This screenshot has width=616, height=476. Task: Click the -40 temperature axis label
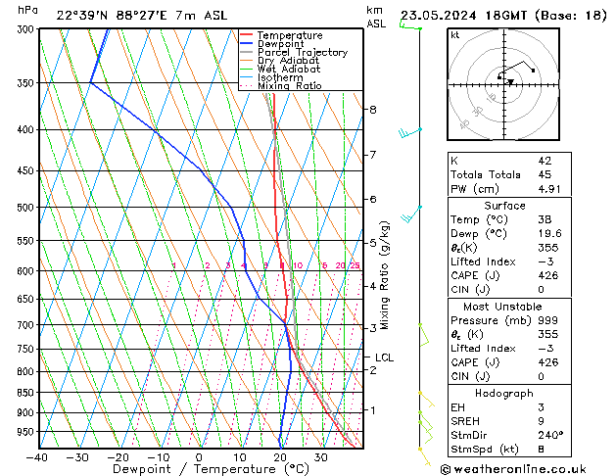coord(37,457)
